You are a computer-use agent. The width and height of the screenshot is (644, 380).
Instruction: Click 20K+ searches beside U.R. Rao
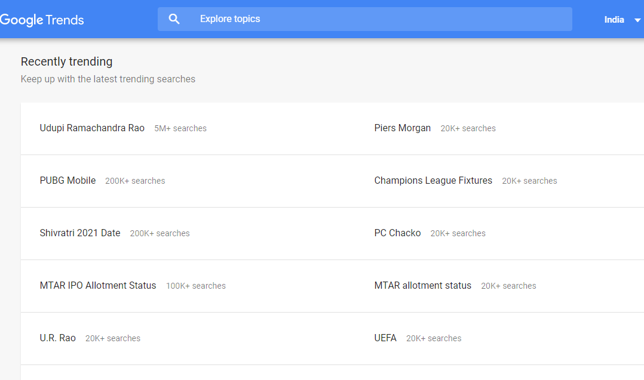[x=113, y=338]
